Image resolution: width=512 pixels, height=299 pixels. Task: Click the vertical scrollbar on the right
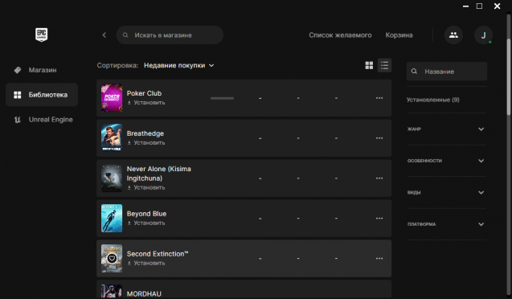tap(509, 77)
